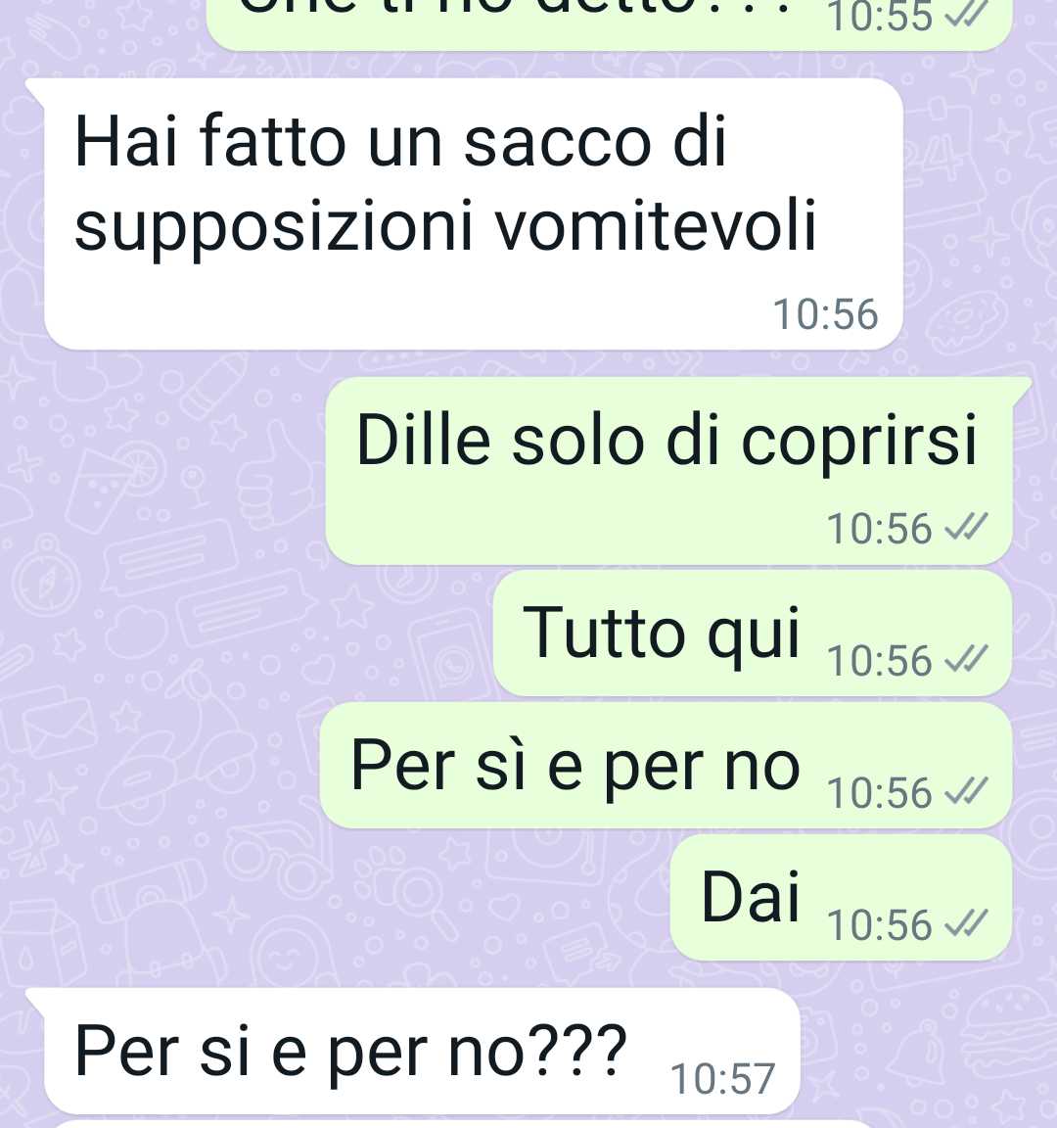
Task: Tap the 10:55 timestamp at the top
Action: tap(880, 17)
